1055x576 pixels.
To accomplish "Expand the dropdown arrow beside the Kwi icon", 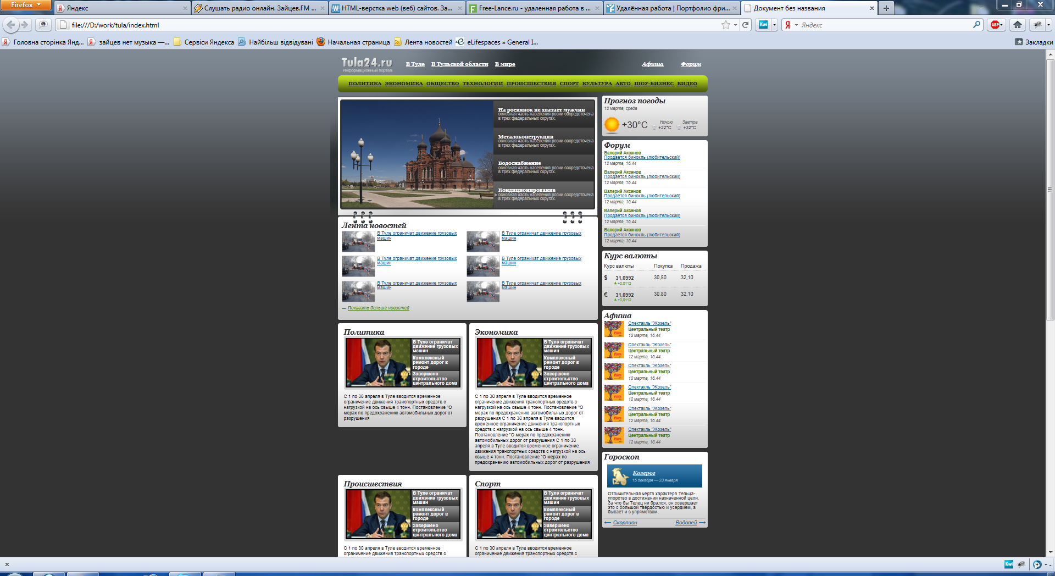I will coord(774,25).
